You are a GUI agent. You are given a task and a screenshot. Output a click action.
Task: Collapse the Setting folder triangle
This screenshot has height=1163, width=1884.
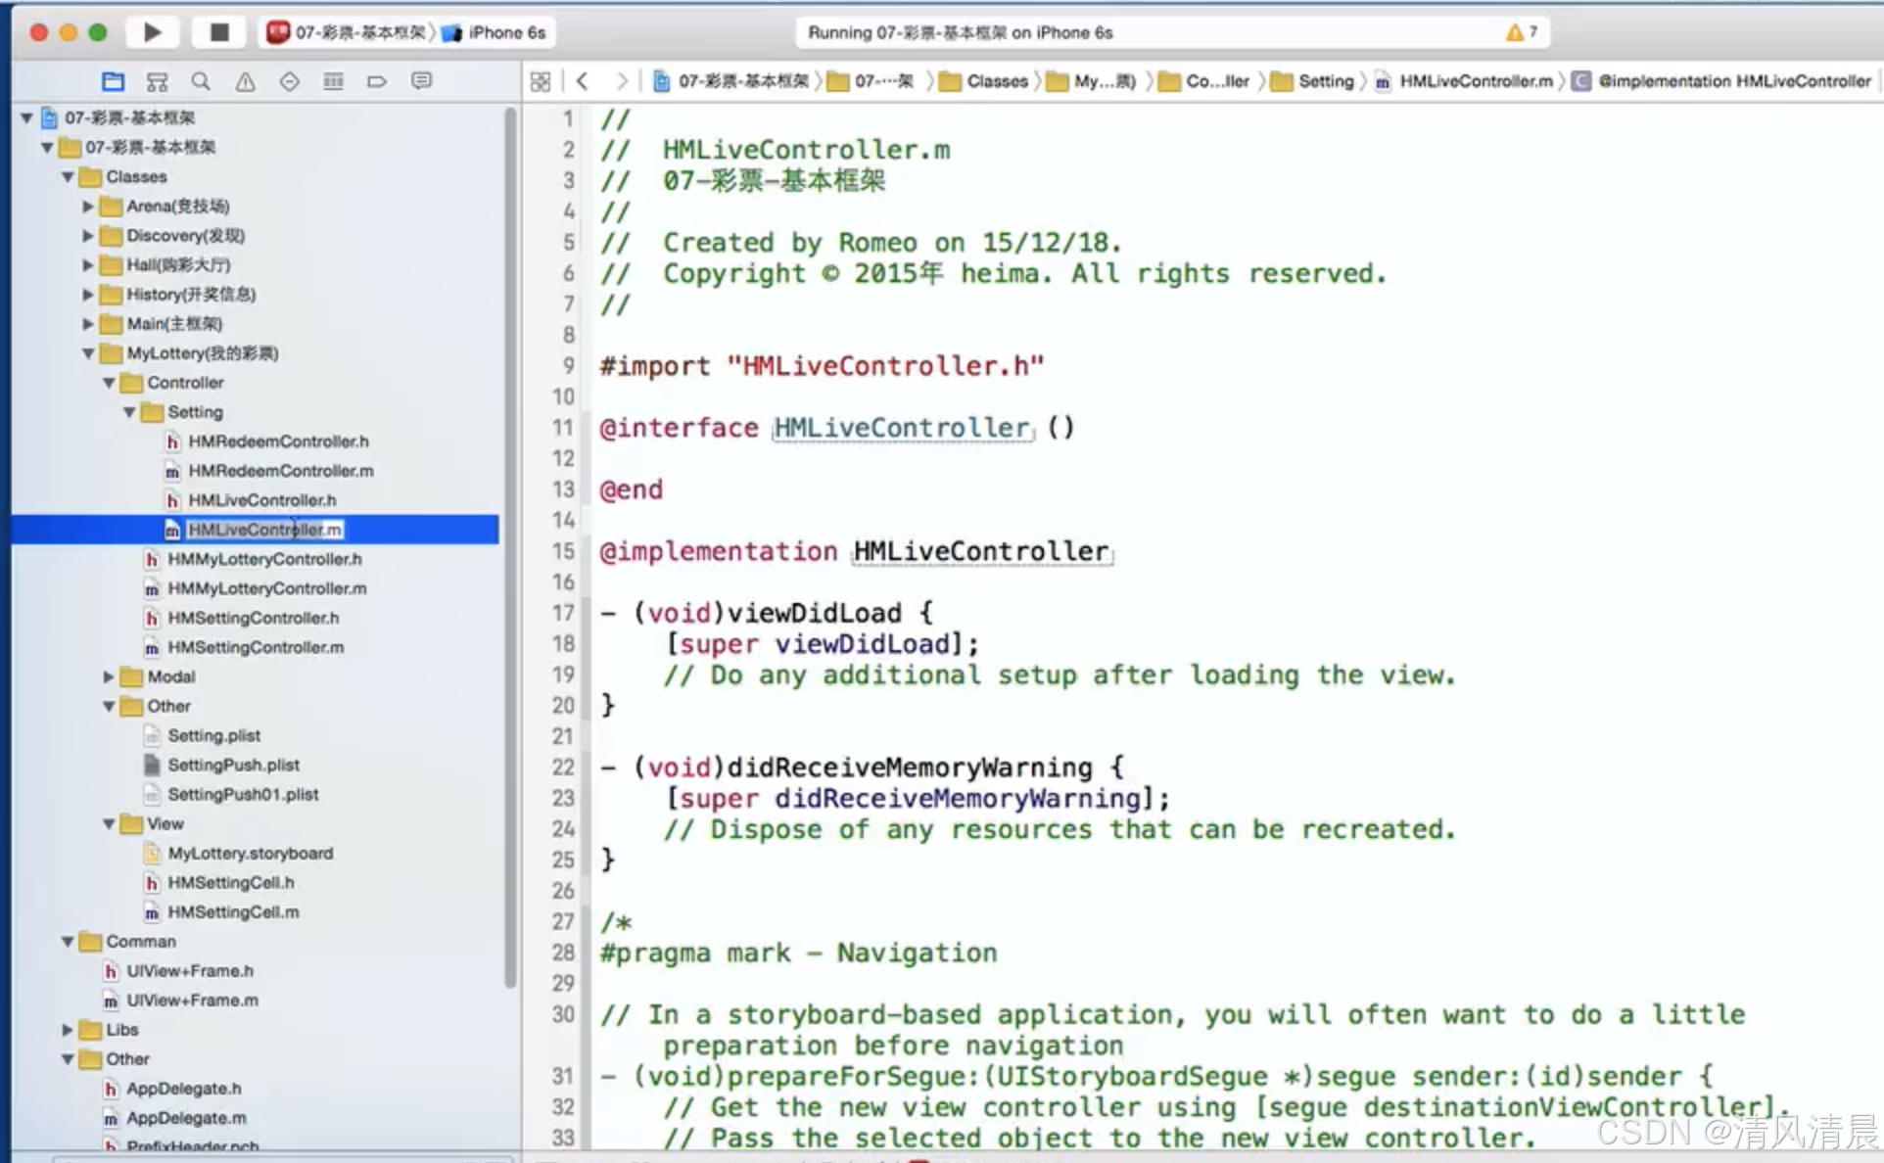(x=129, y=412)
